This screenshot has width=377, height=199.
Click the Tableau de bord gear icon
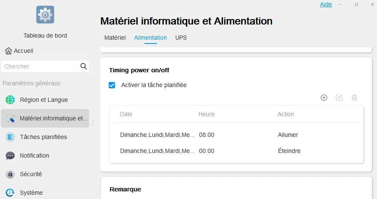pyautogui.click(x=45, y=14)
